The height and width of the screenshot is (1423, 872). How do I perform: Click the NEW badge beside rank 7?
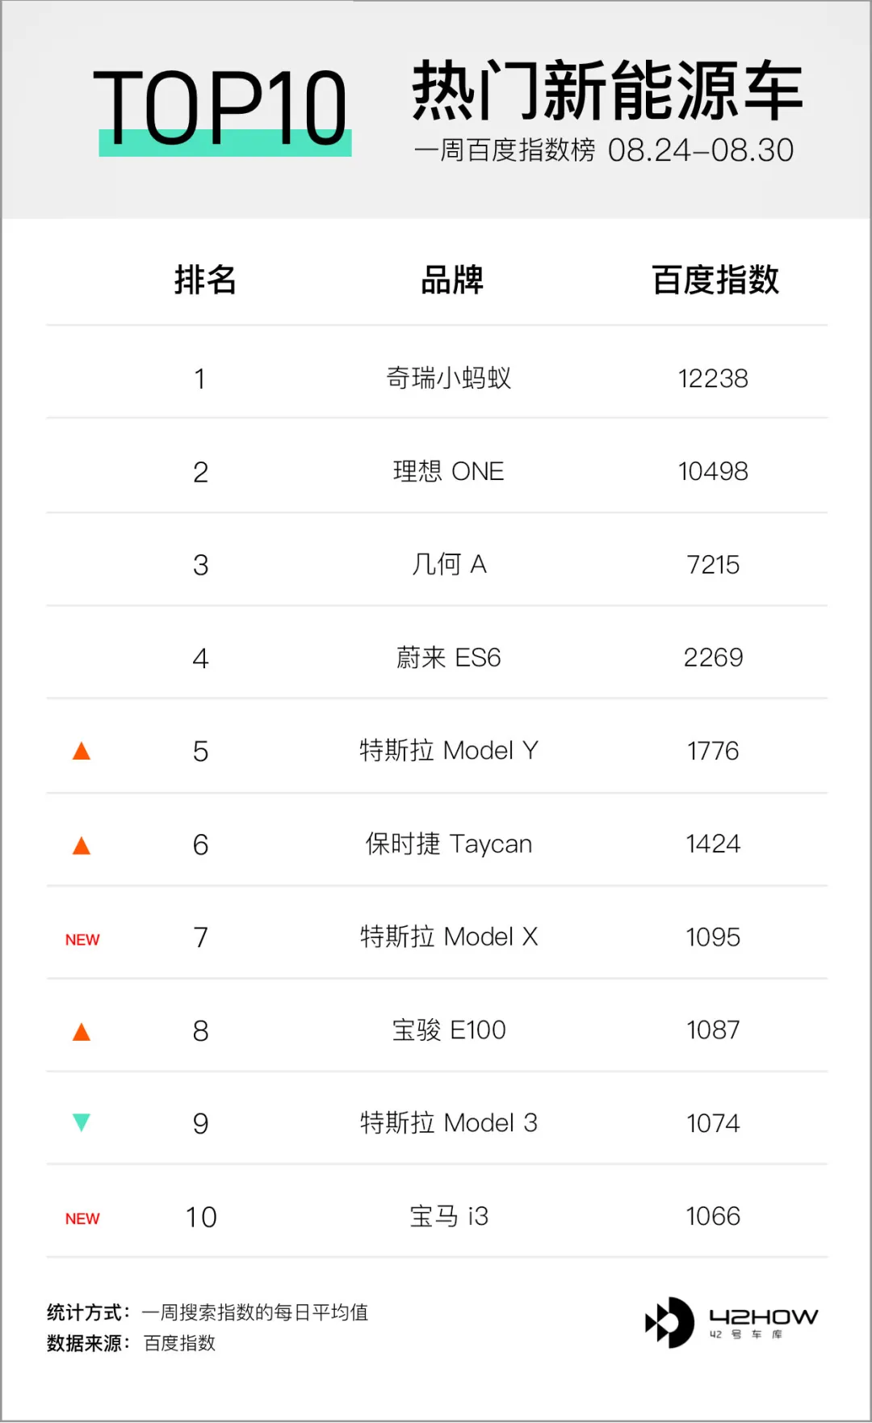tap(82, 940)
